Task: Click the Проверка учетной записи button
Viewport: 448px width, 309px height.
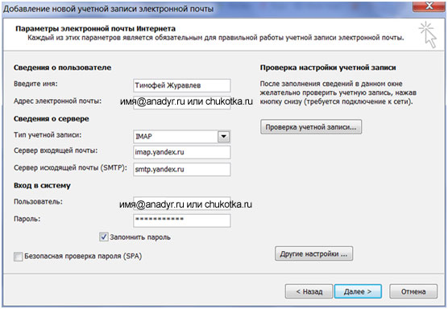Action: click(x=311, y=127)
